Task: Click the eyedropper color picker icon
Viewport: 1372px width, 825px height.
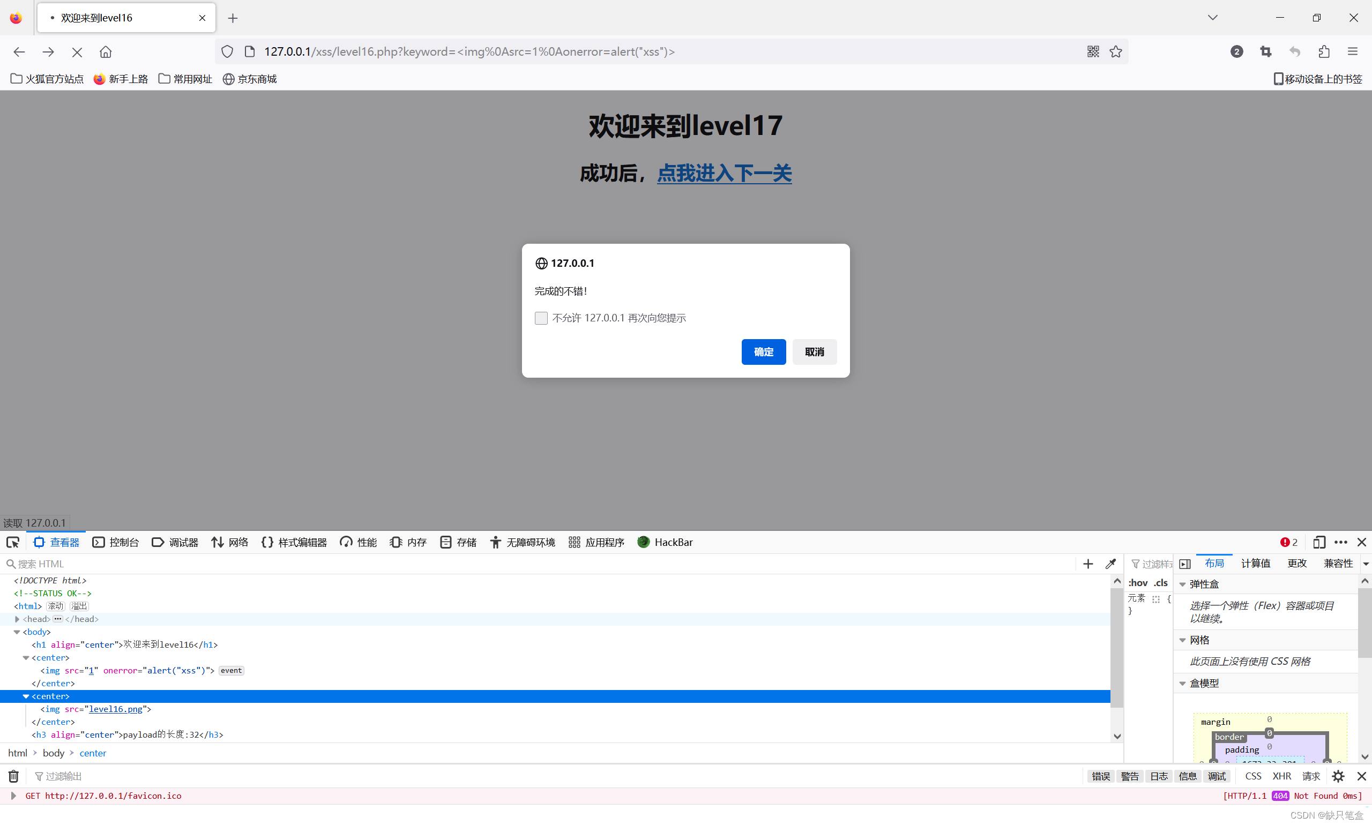Action: pos(1110,564)
